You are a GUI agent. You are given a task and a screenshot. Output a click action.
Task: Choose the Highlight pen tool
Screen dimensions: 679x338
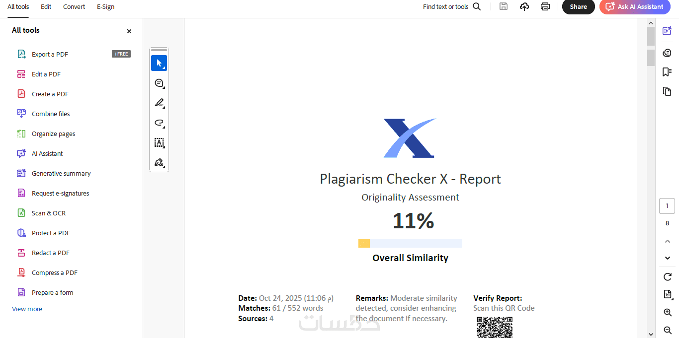click(159, 103)
